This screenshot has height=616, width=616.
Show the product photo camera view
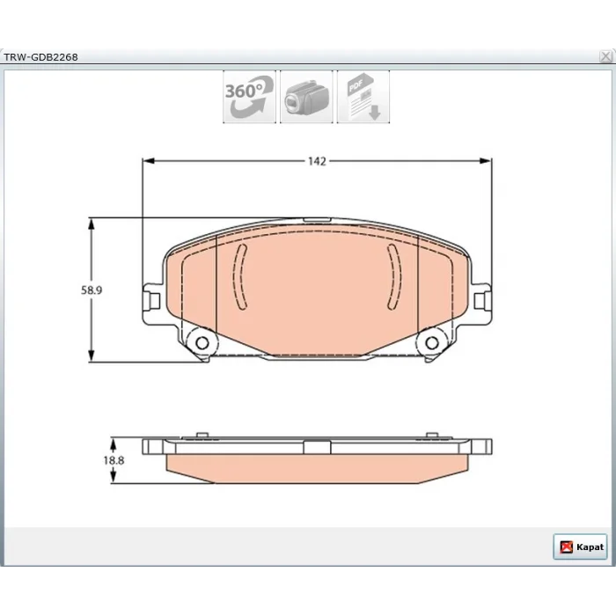[306, 97]
